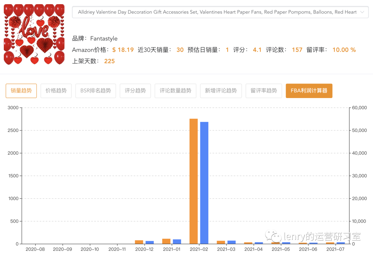Open the BSR排名趋势 tab
Screen dimensions: 373x254
96,90
